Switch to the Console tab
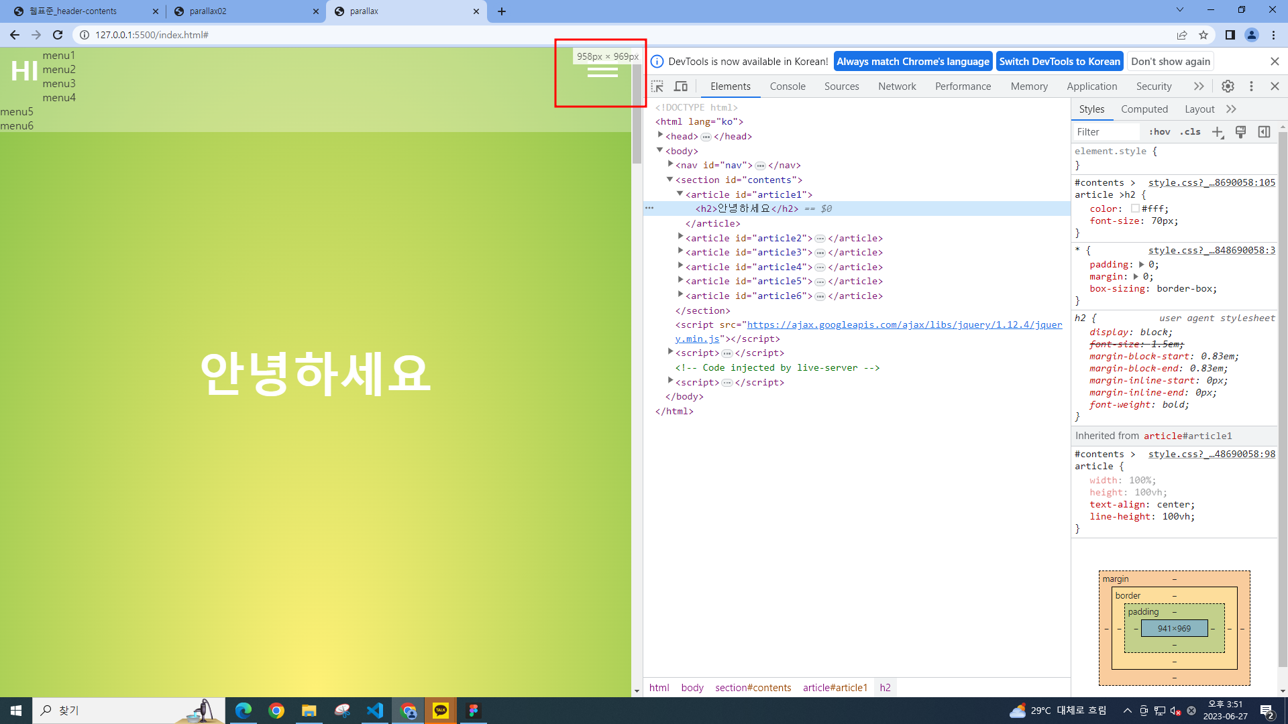The height and width of the screenshot is (724, 1288). [x=788, y=86]
